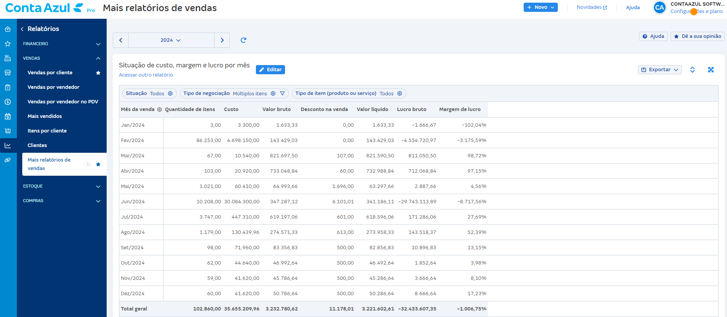The width and height of the screenshot is (727, 317).
Task: Open Configurações e plano link
Action: (697, 11)
